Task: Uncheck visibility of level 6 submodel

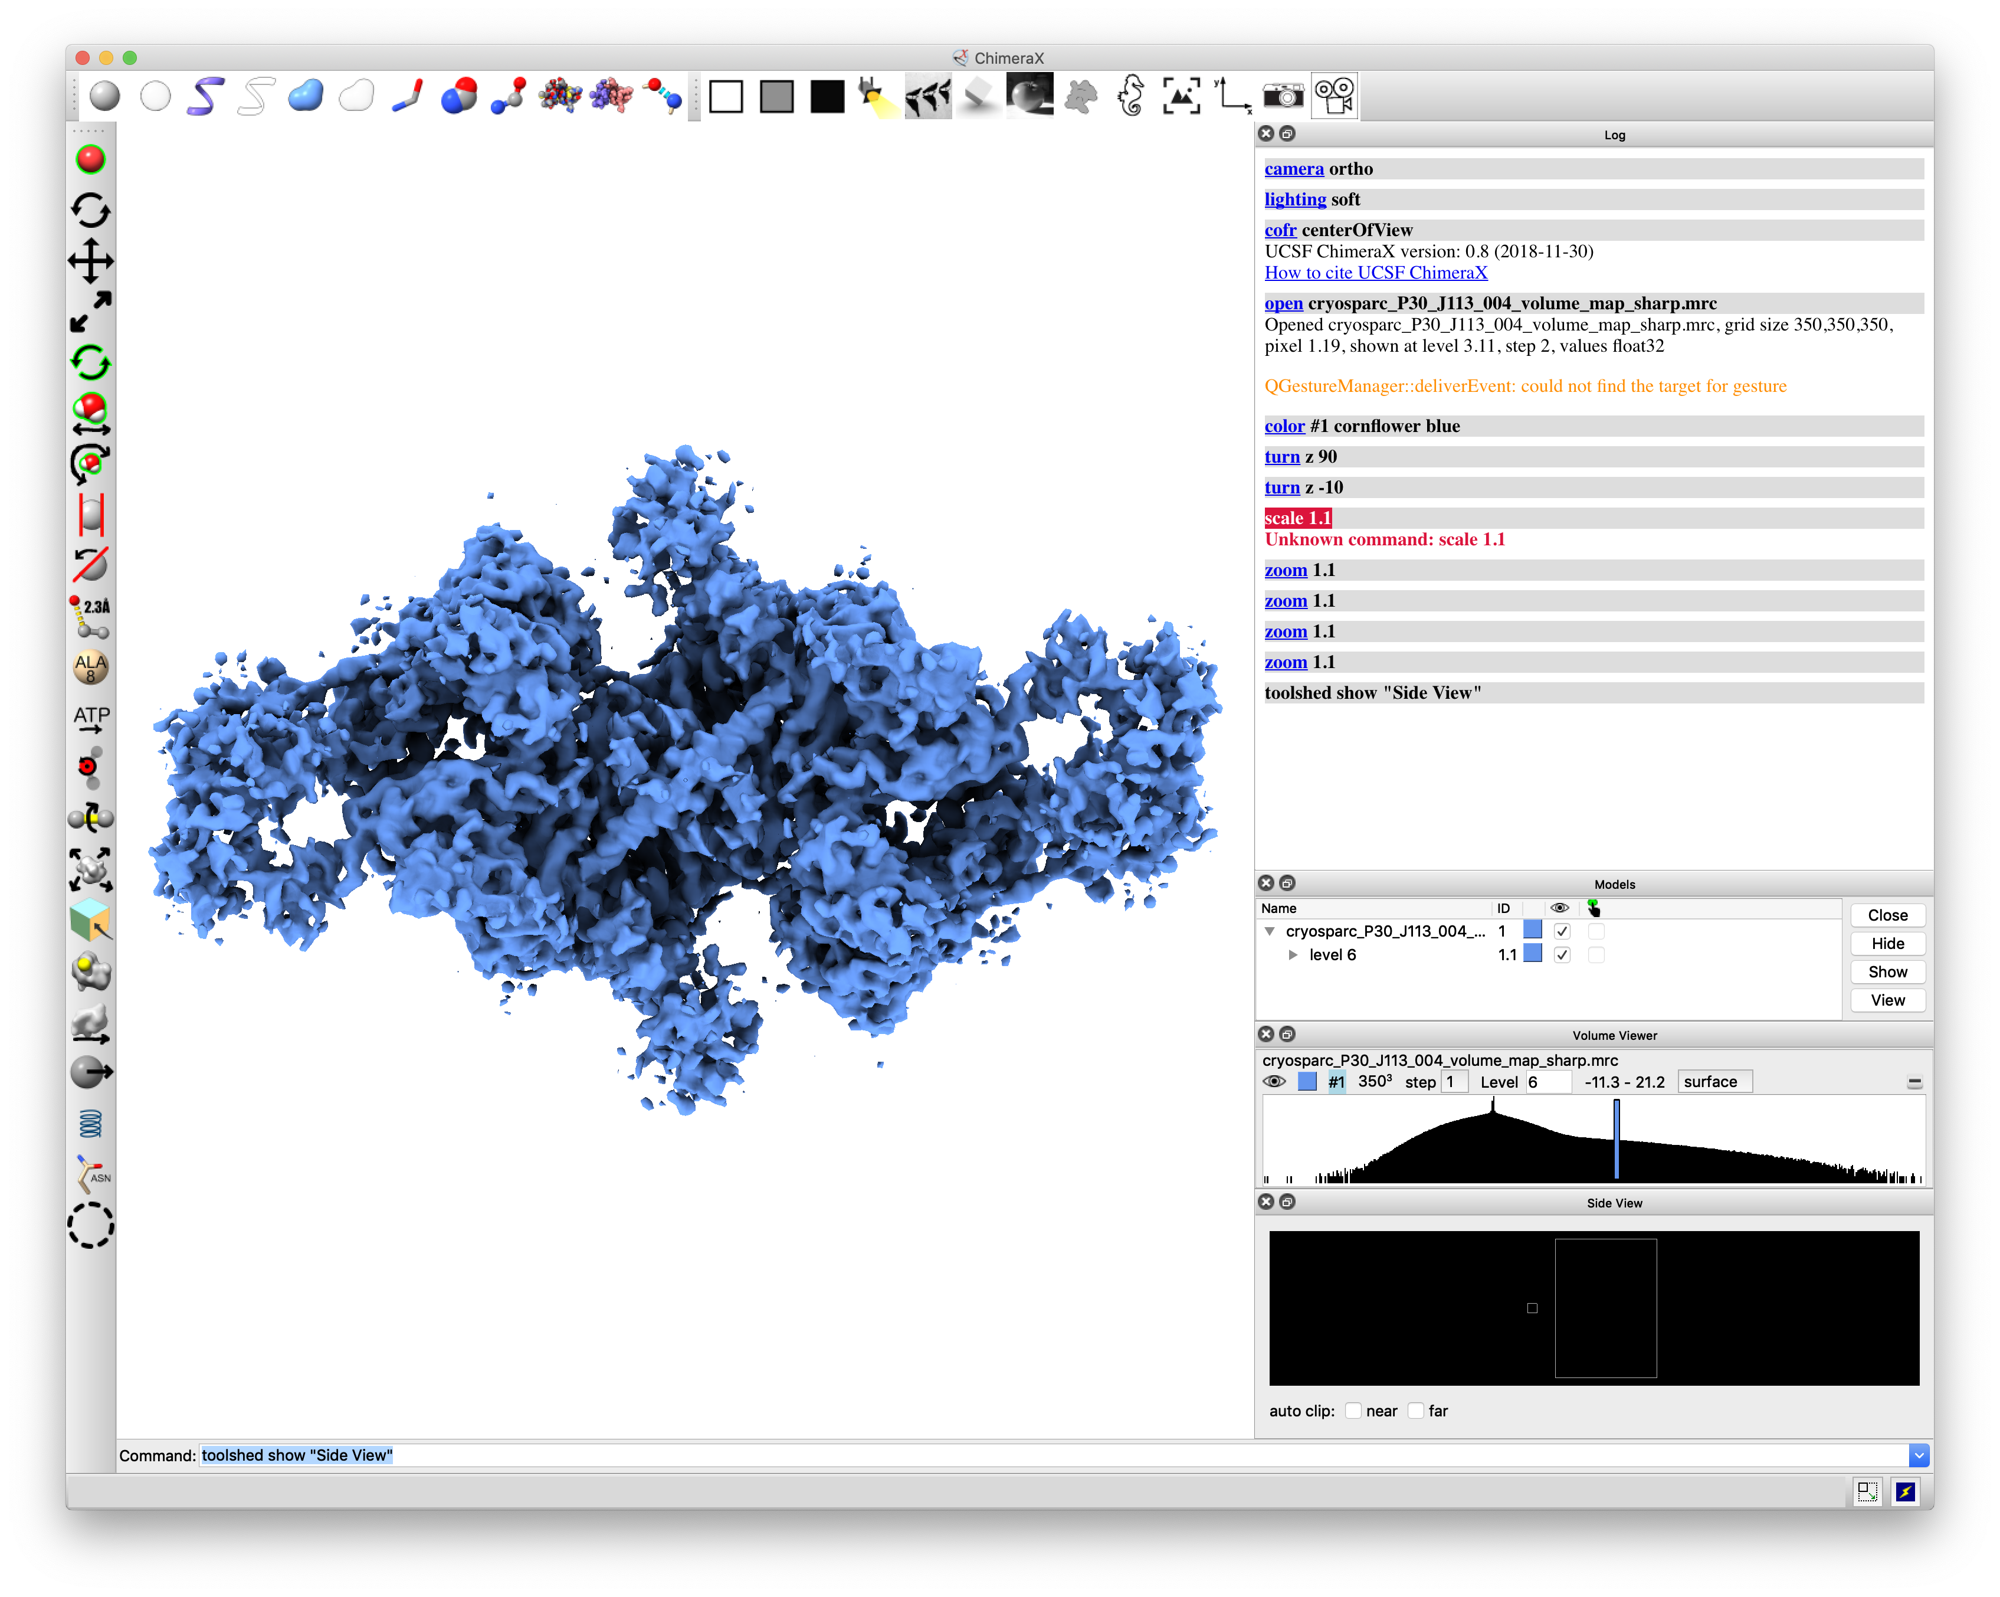Action: coord(1562,955)
